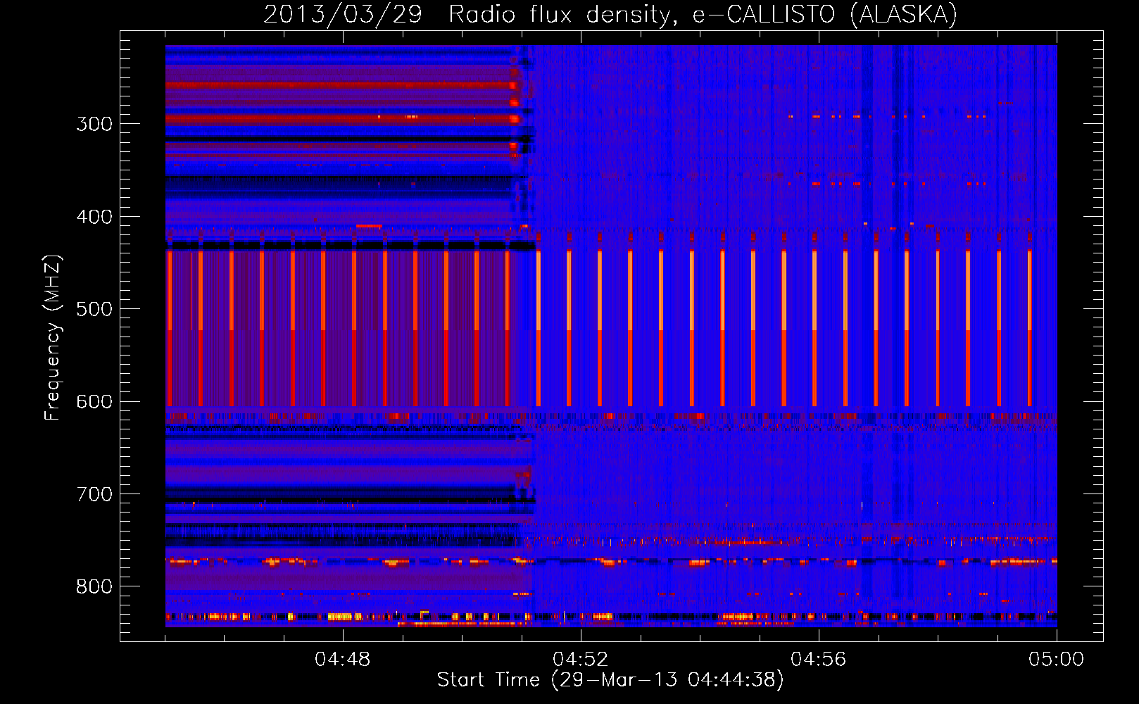Click the '700' frequency axis label
Screen dimensions: 1139x704
(94, 494)
